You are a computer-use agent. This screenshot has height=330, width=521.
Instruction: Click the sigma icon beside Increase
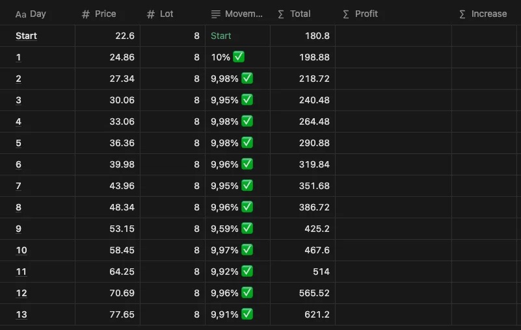462,14
